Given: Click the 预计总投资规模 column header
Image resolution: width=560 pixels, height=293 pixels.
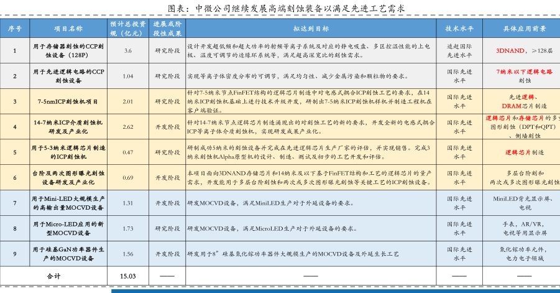Looking at the screenshot, I should (127, 29).
